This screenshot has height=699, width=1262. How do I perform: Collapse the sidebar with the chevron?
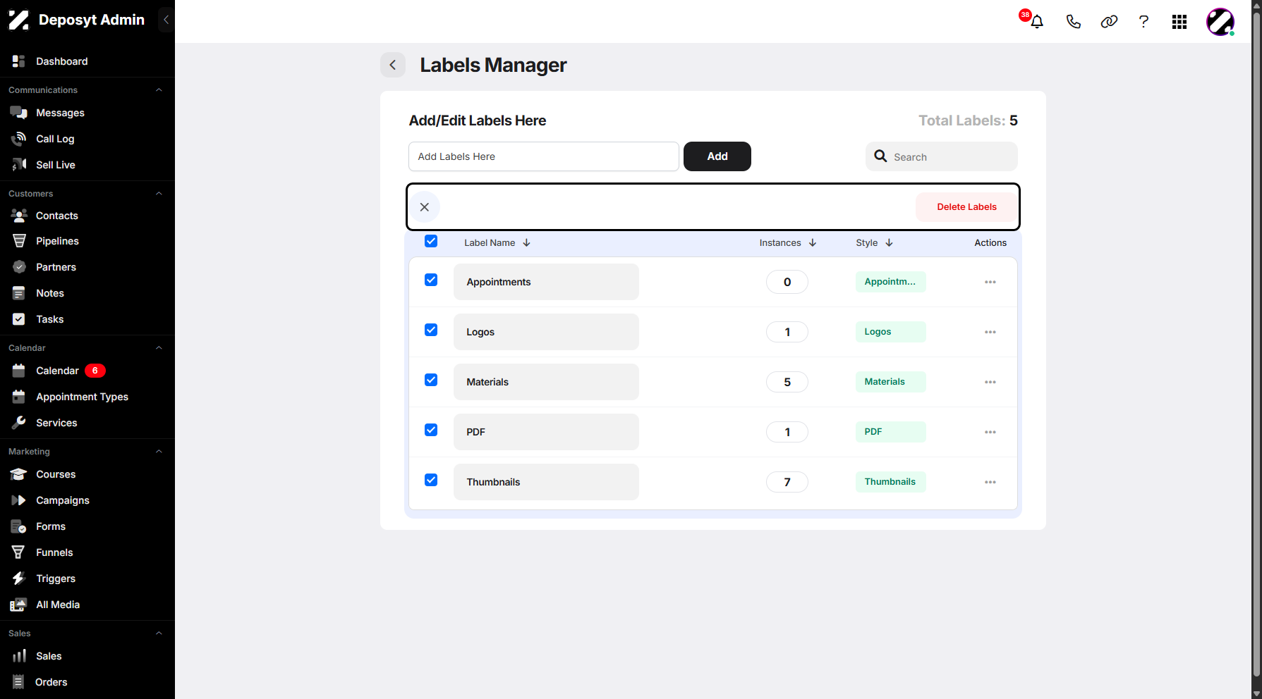pos(166,20)
